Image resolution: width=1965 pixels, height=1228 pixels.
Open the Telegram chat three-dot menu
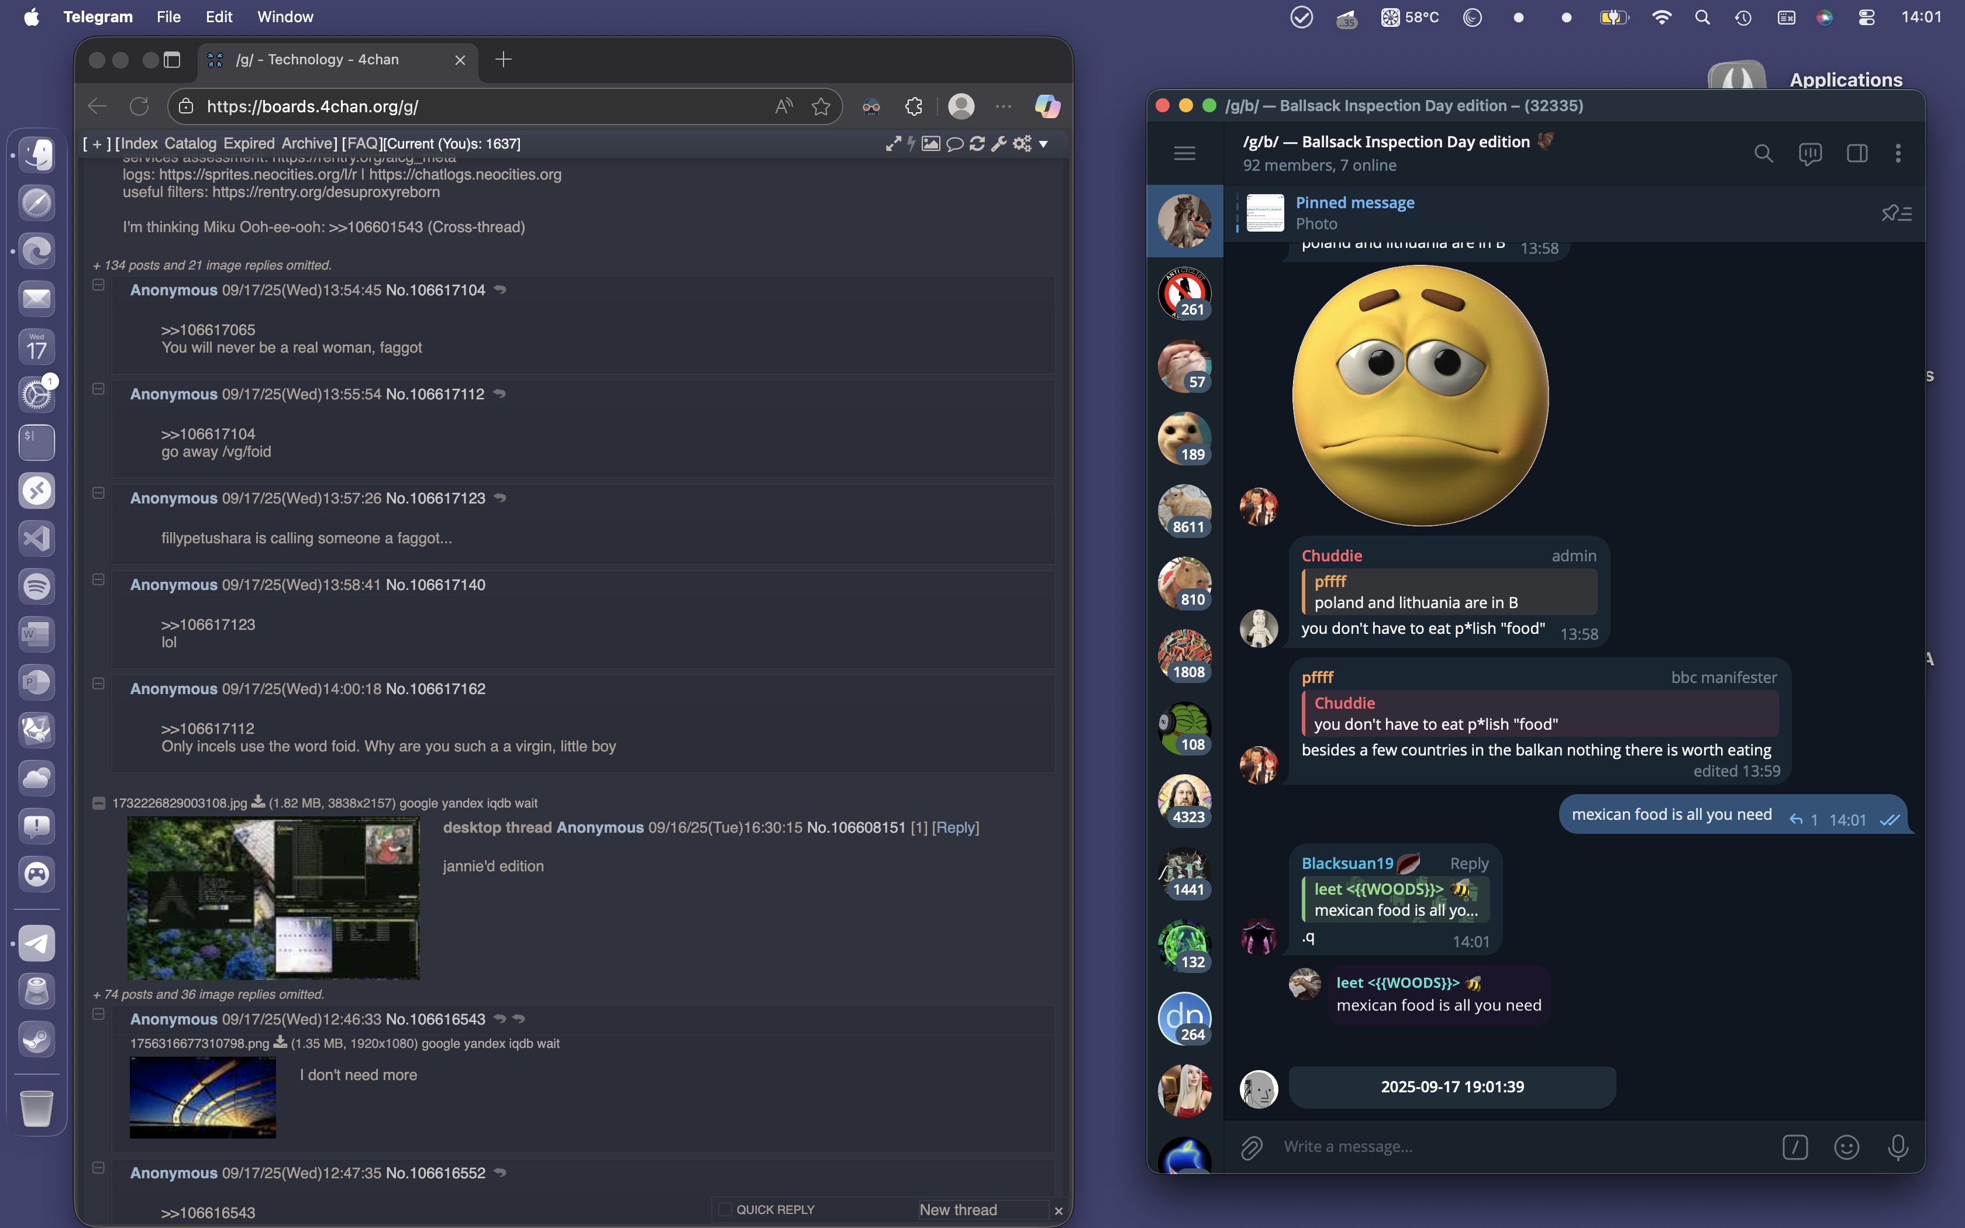click(x=1898, y=153)
